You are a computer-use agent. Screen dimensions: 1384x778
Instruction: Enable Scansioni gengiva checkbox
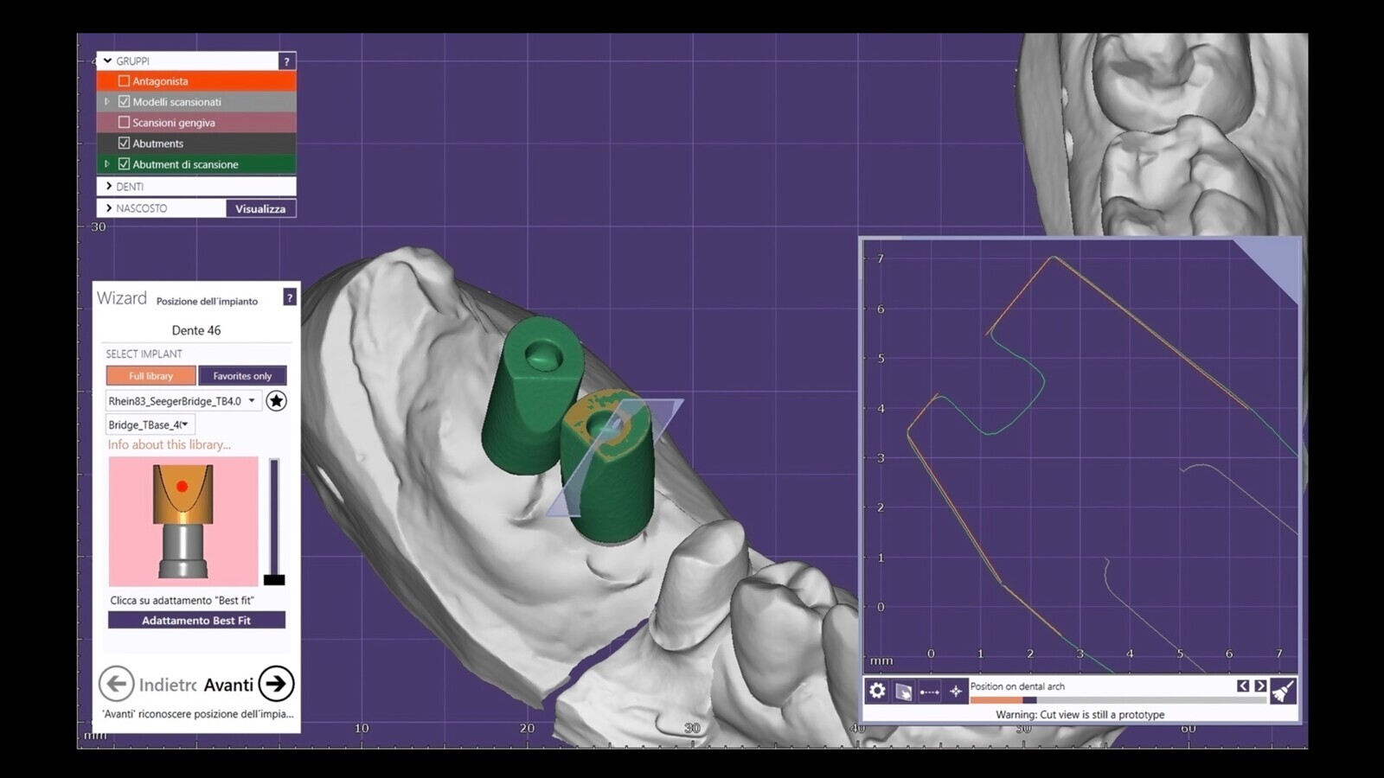coord(124,123)
